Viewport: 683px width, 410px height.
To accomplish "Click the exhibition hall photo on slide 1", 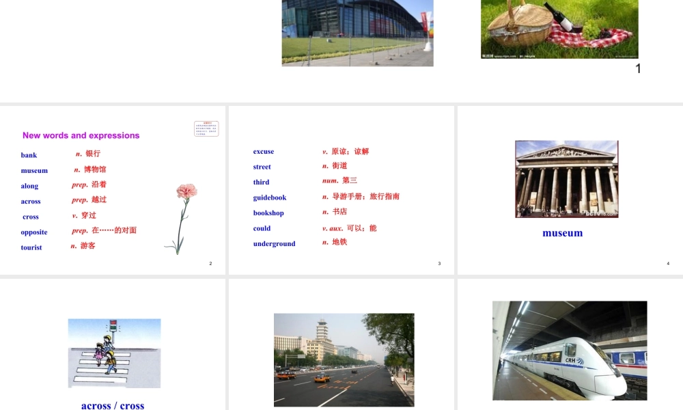I will 357,33.
